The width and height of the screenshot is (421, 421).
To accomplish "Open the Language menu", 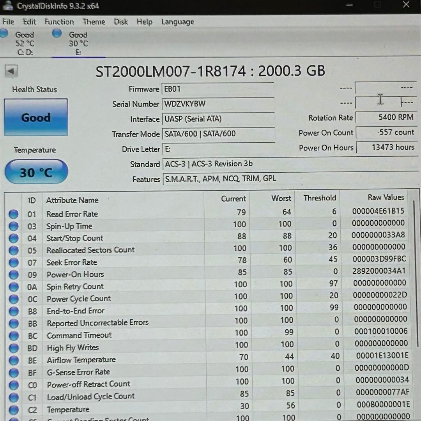I will point(177,22).
